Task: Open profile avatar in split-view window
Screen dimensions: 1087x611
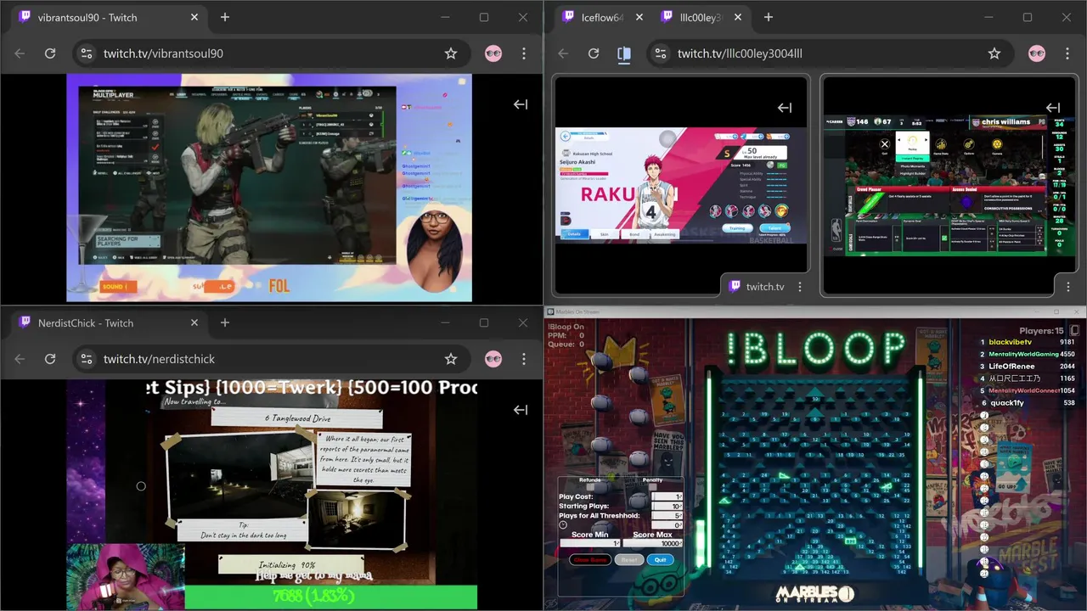Action: point(1037,53)
